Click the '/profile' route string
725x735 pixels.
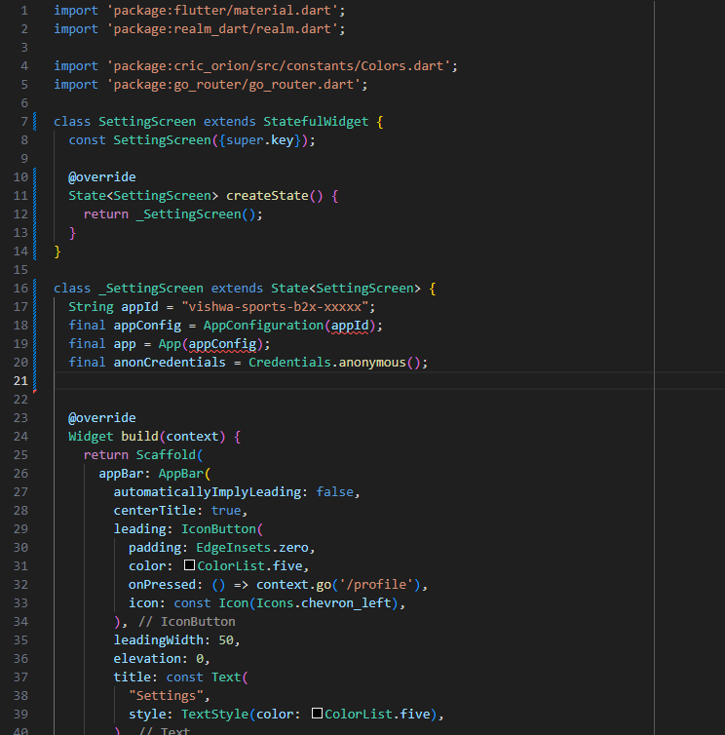tap(375, 584)
